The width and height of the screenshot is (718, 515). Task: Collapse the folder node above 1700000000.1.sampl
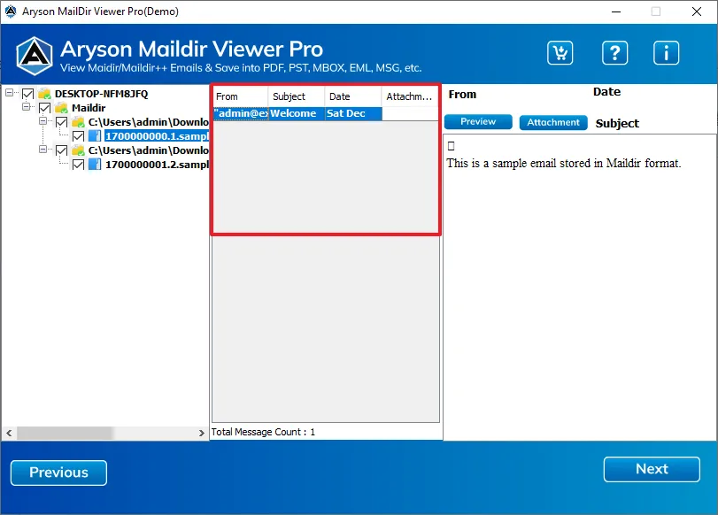tap(42, 121)
